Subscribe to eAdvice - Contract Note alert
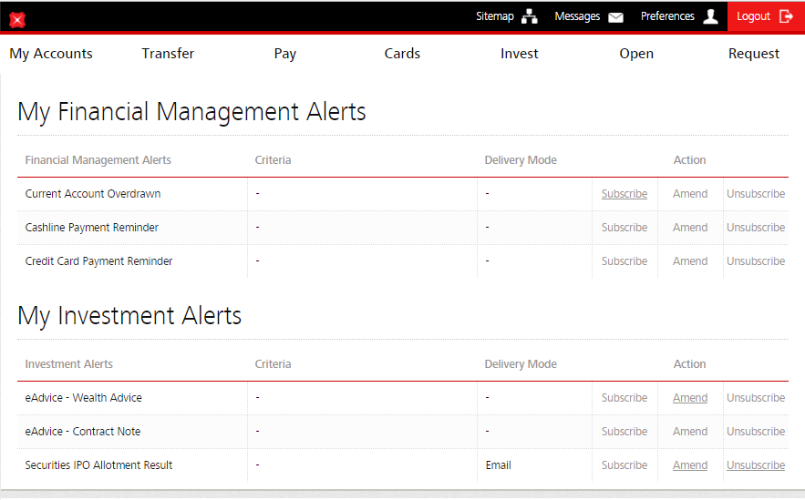This screenshot has width=805, height=500. [x=624, y=432]
